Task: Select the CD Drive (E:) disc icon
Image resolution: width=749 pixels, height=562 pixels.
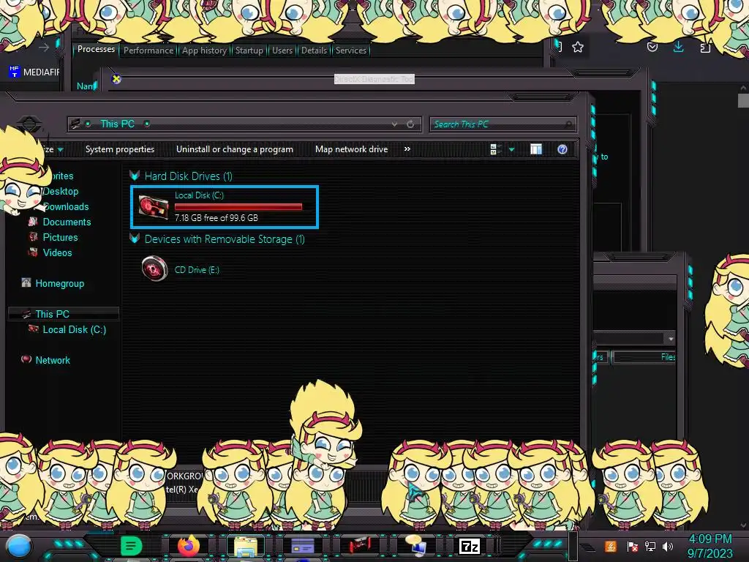Action: [154, 269]
